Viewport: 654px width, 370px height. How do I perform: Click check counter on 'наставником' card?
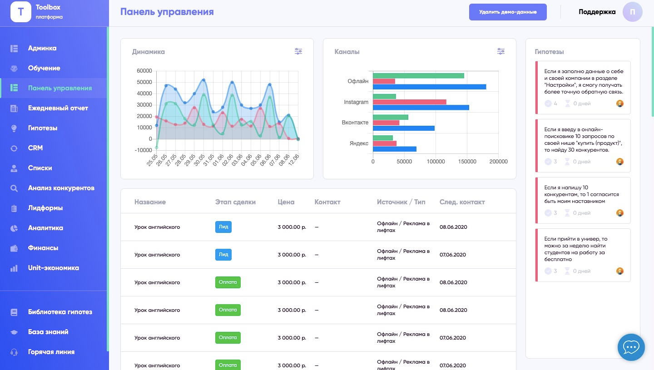[551, 213]
